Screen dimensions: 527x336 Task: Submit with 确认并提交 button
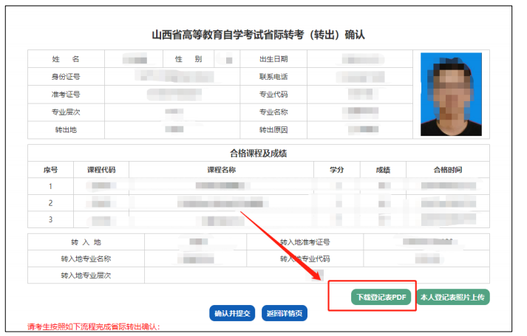point(232,313)
